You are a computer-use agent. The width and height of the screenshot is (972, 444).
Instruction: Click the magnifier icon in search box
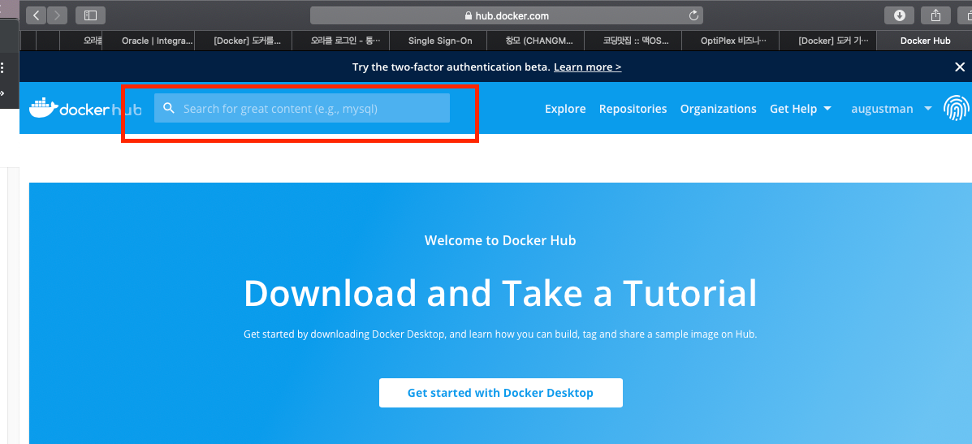click(x=168, y=109)
